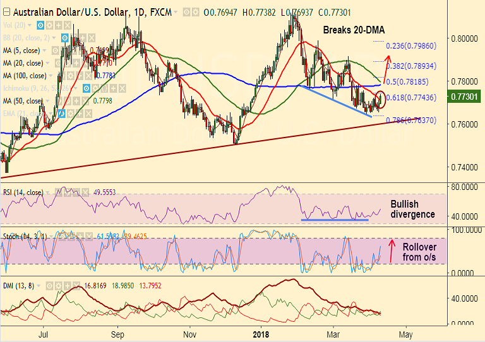
Task: Click MA (100, close) indicator label
Action: [x=25, y=76]
